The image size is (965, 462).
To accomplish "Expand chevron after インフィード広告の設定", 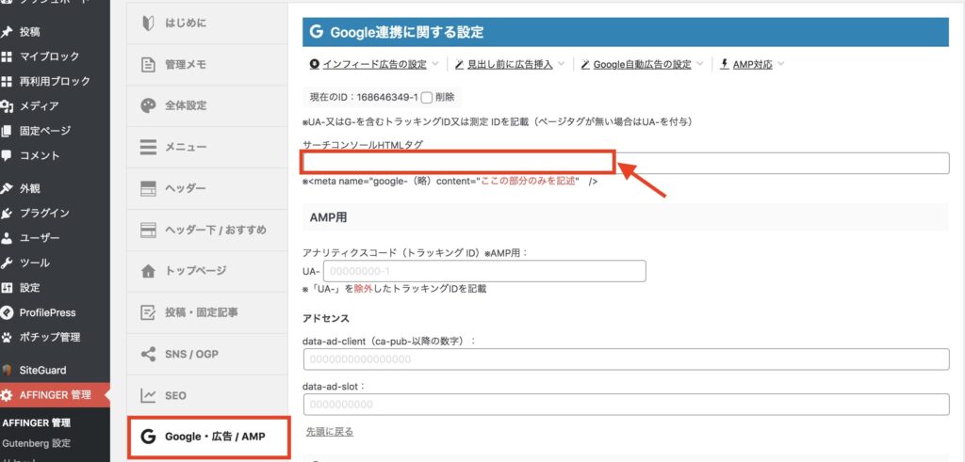I will (435, 64).
